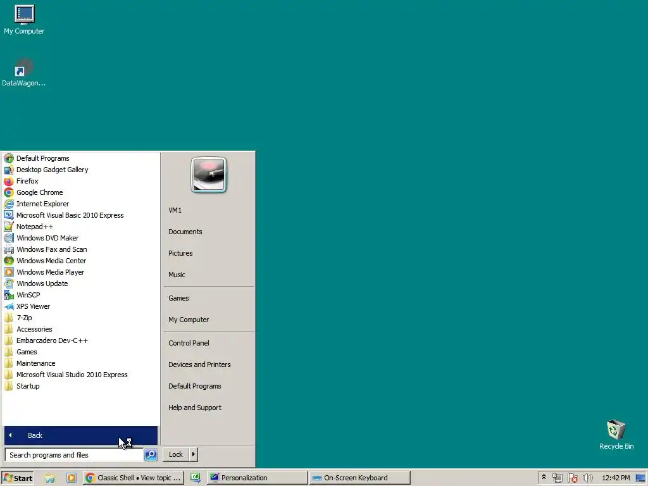Screen dimensions: 648x486
Task: Switch to On-Screen Keyboard taskbar window
Action: point(359,478)
